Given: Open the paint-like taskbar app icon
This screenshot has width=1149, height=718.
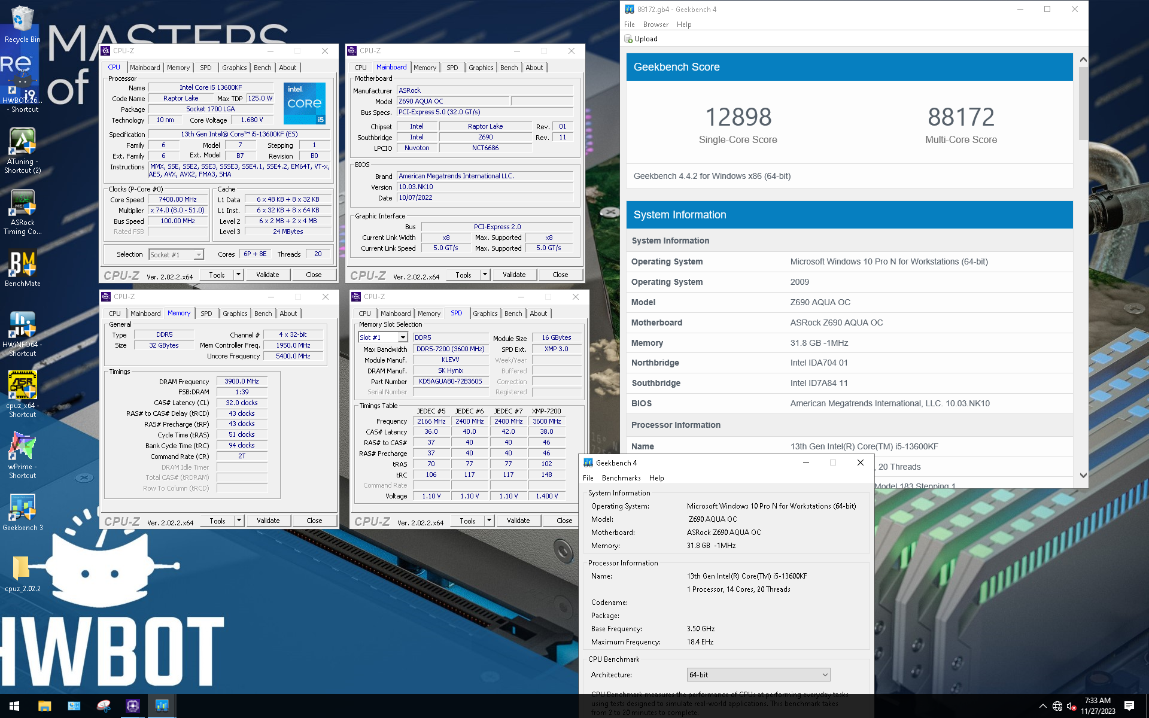Looking at the screenshot, I should point(103,706).
